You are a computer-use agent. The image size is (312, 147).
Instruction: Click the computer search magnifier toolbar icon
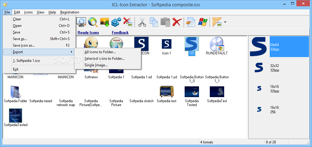82,22
